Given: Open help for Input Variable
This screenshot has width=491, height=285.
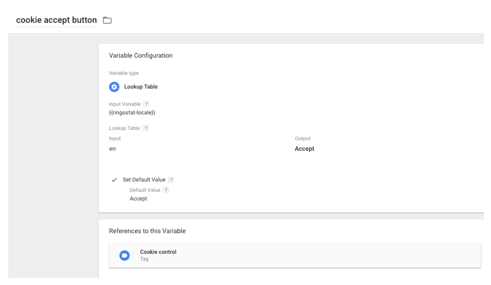Looking at the screenshot, I should click(146, 104).
